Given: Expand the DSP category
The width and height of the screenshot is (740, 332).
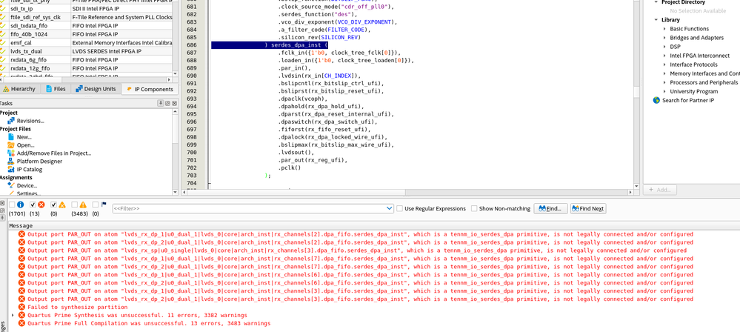Looking at the screenshot, I should tap(665, 47).
